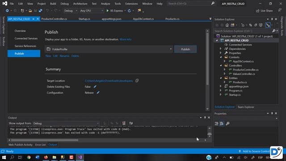Pin the Solution Explorer panel with pushpin
Image resolution: width=286 pixels, height=161 pixels.
pos(272,19)
